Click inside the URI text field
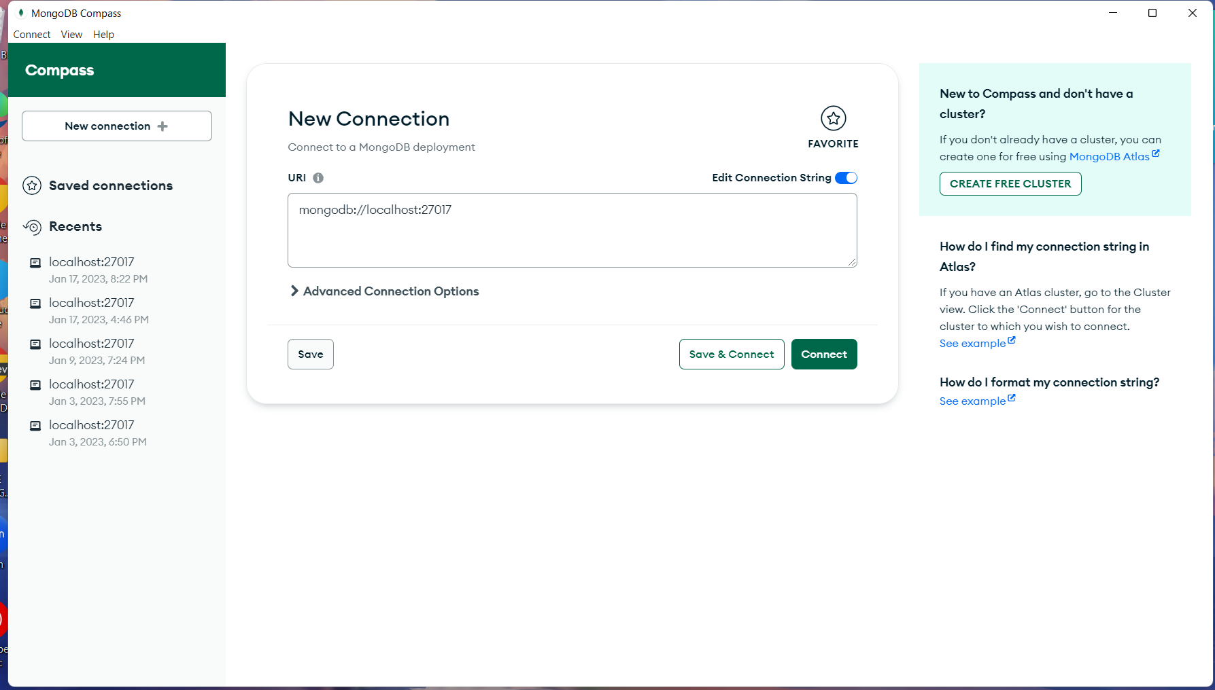The height and width of the screenshot is (690, 1215). click(571, 230)
